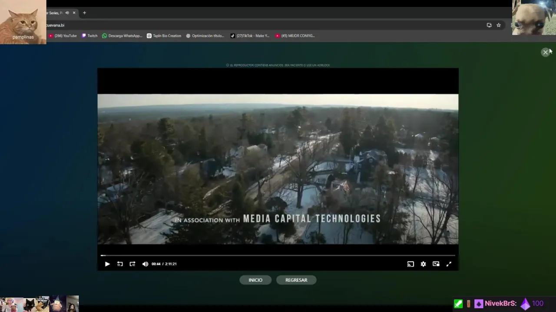Click the NivekBrS username in the overlay

500,304
